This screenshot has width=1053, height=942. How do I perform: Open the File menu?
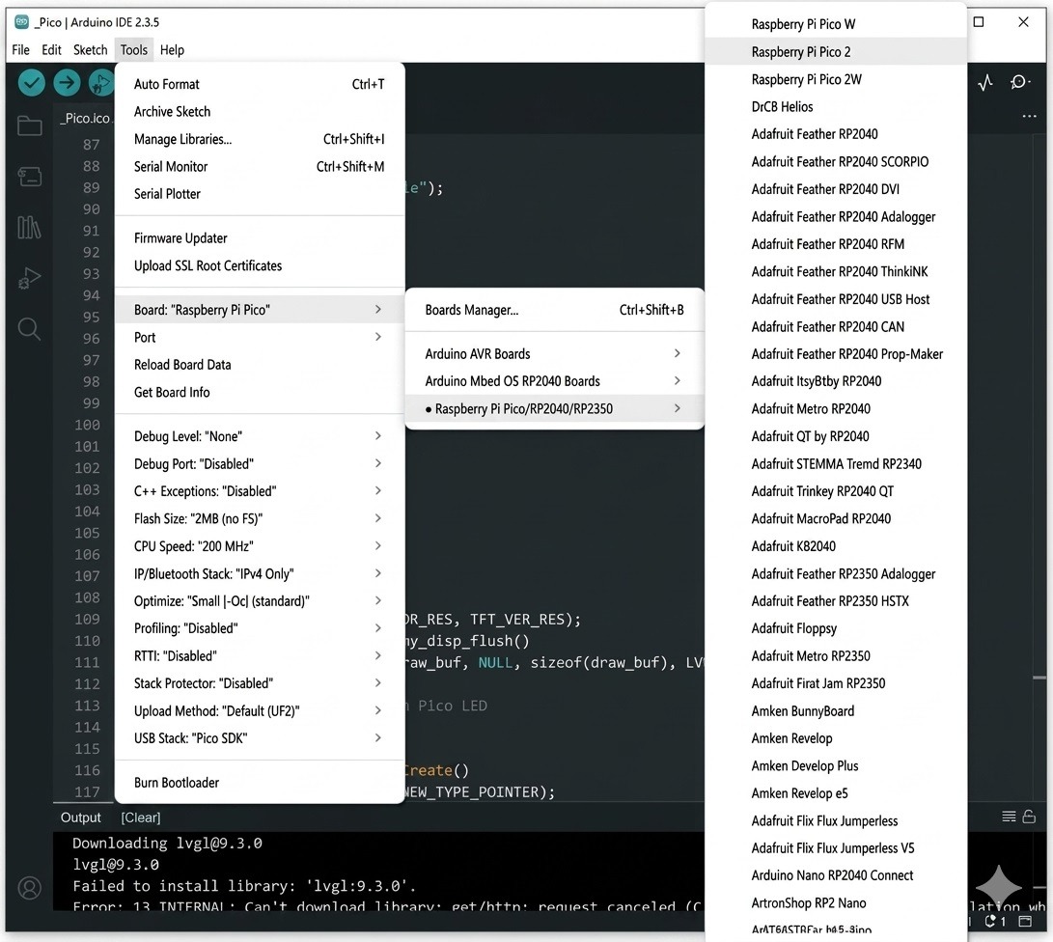click(x=21, y=49)
